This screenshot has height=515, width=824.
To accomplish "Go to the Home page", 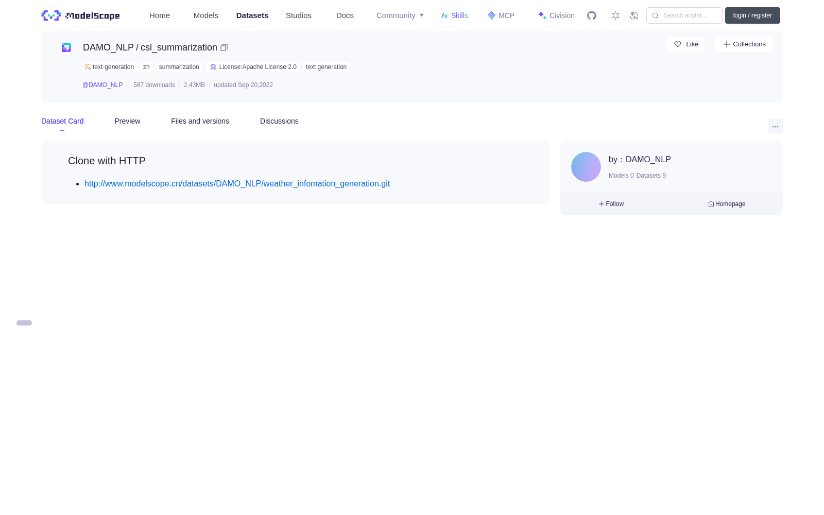I will pyautogui.click(x=160, y=15).
